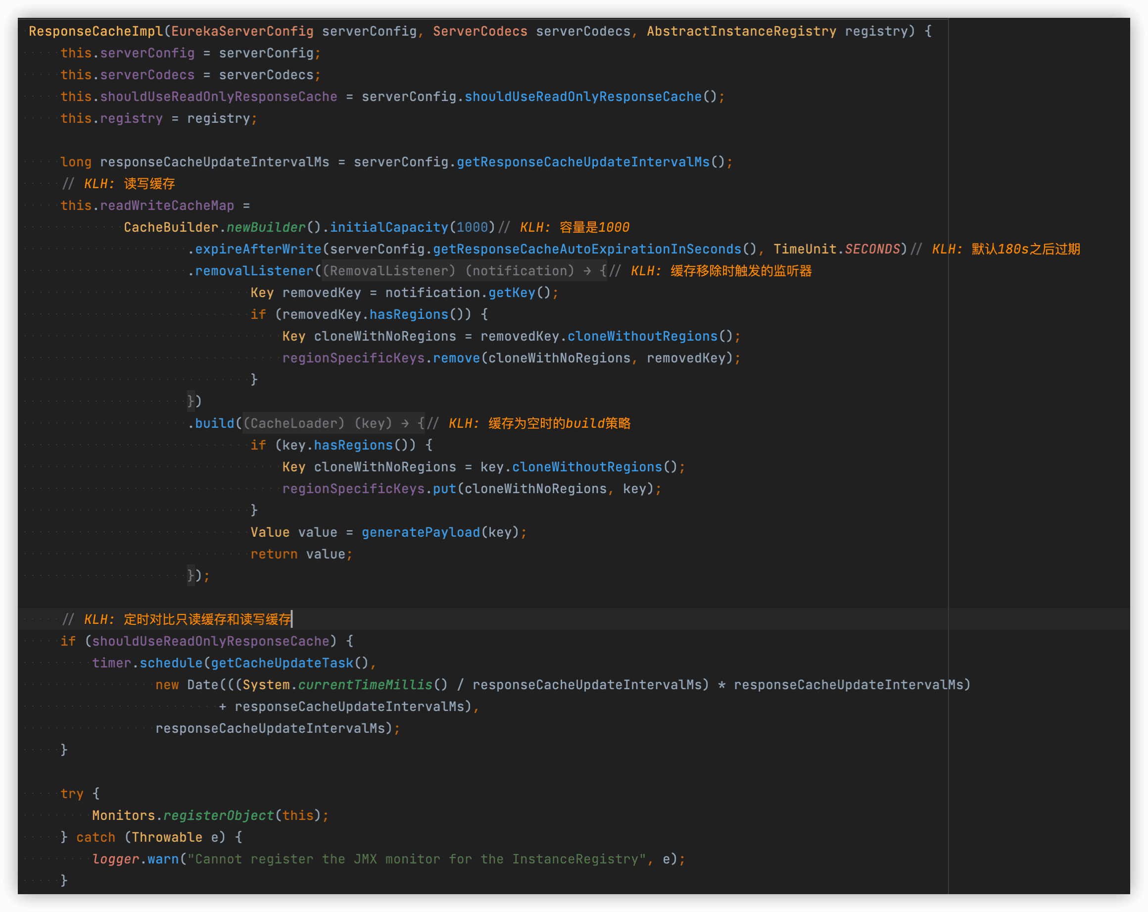Click the newBuilder static method call
Image resolution: width=1148 pixels, height=912 pixels.
click(x=266, y=227)
